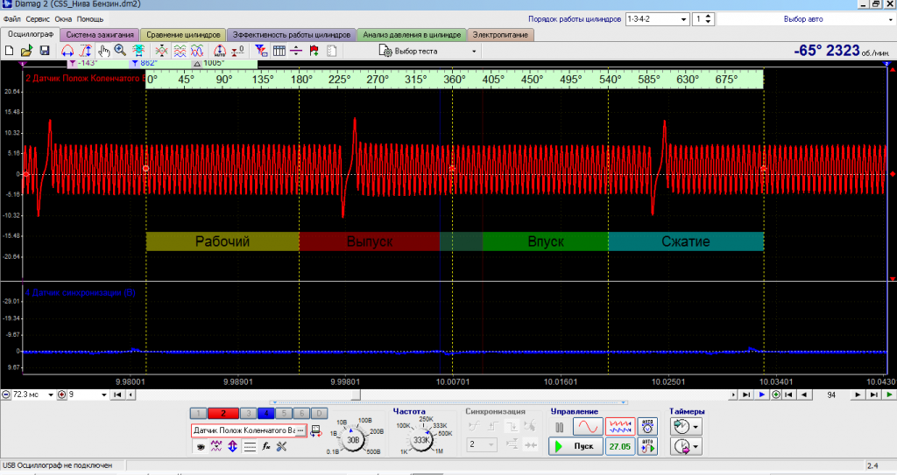Open the dropdown showing value 9

(x=104, y=395)
